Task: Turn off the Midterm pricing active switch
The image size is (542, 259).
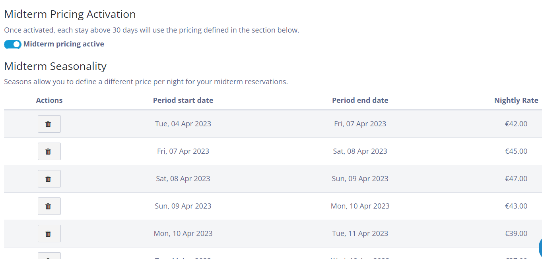Action: pos(13,44)
